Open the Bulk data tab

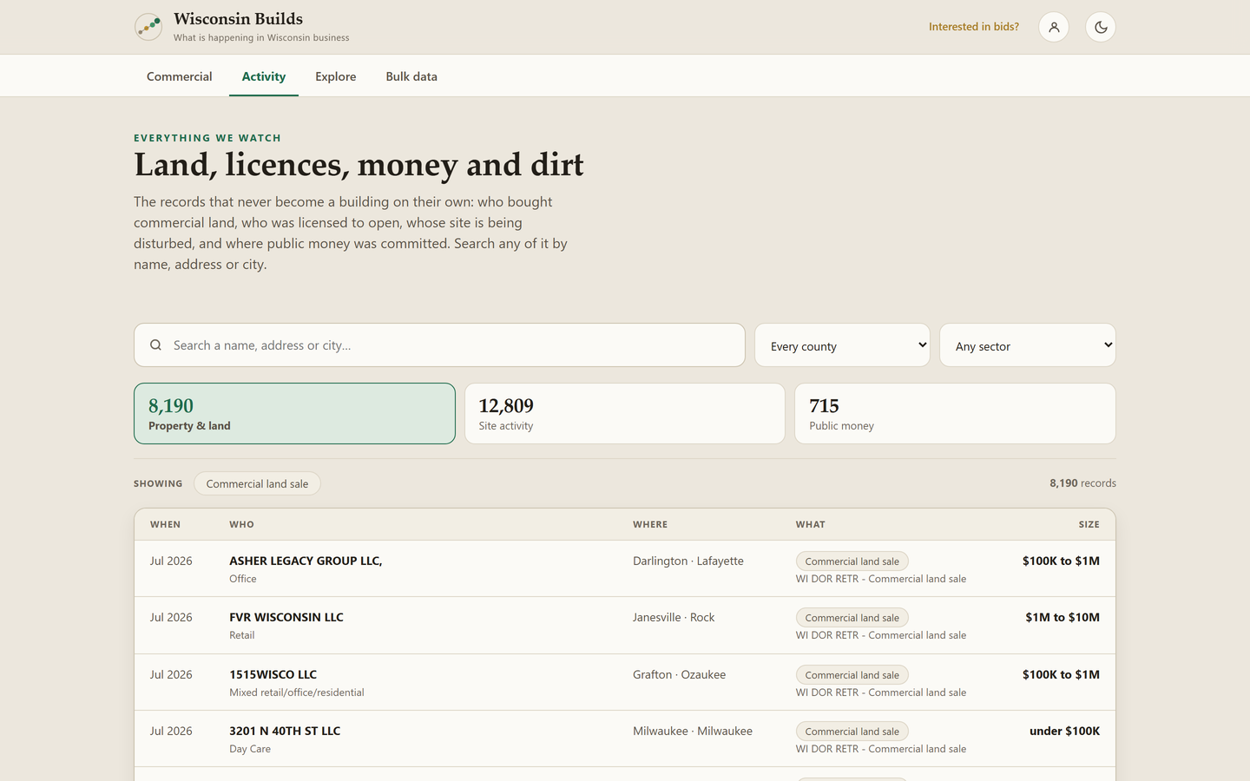click(411, 76)
